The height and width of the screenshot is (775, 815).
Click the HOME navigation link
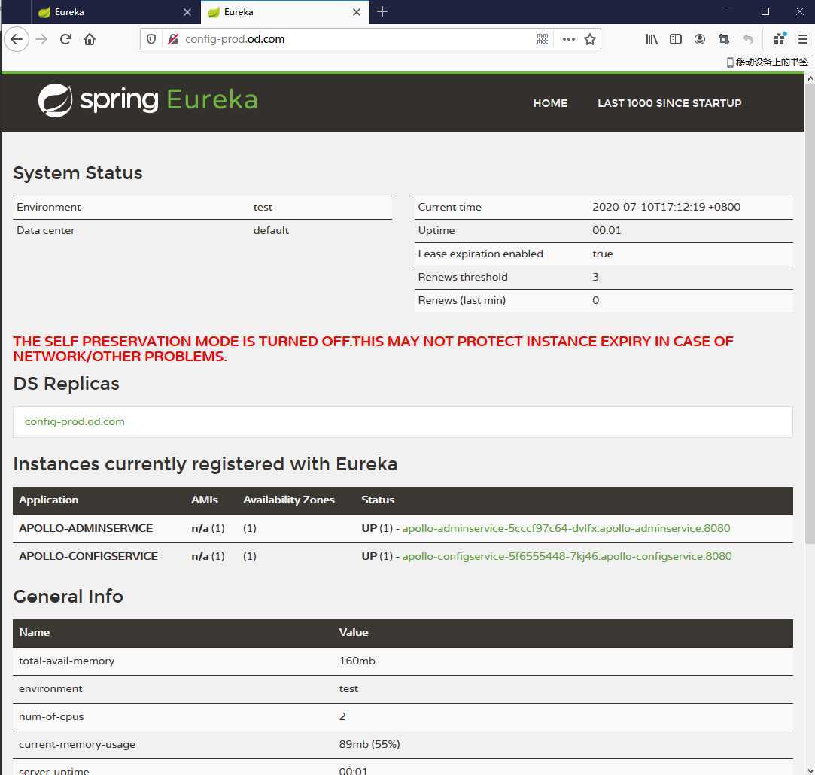coord(550,103)
